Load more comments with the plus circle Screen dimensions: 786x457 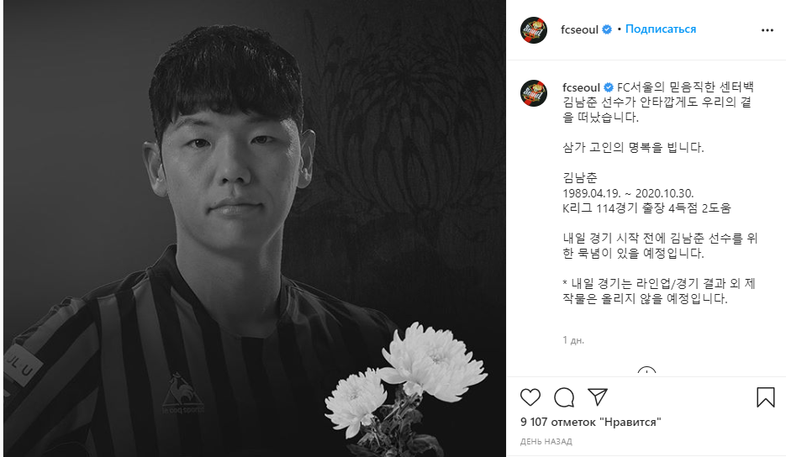point(646,372)
